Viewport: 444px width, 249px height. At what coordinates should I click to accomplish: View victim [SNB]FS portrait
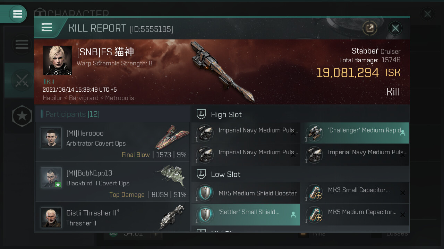point(58,60)
